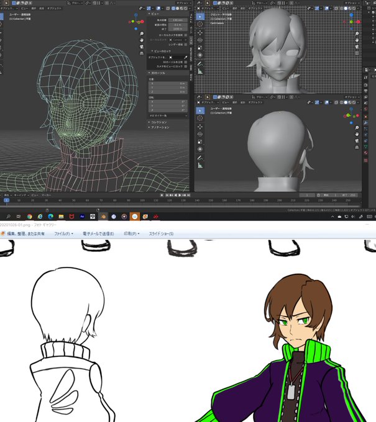Select the Rotate tool in front orthographic viewport
This screenshot has height=422, width=376.
click(200, 40)
